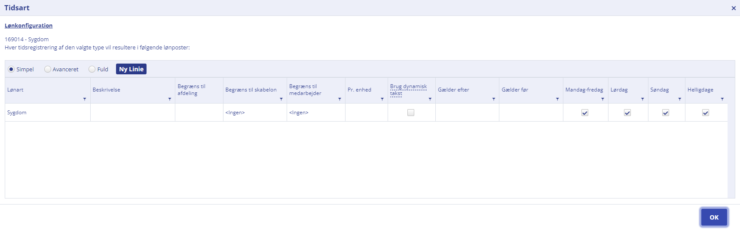Edit Begræns til afdeling cell of Sygdom
The height and width of the screenshot is (229, 740).
coord(199,113)
